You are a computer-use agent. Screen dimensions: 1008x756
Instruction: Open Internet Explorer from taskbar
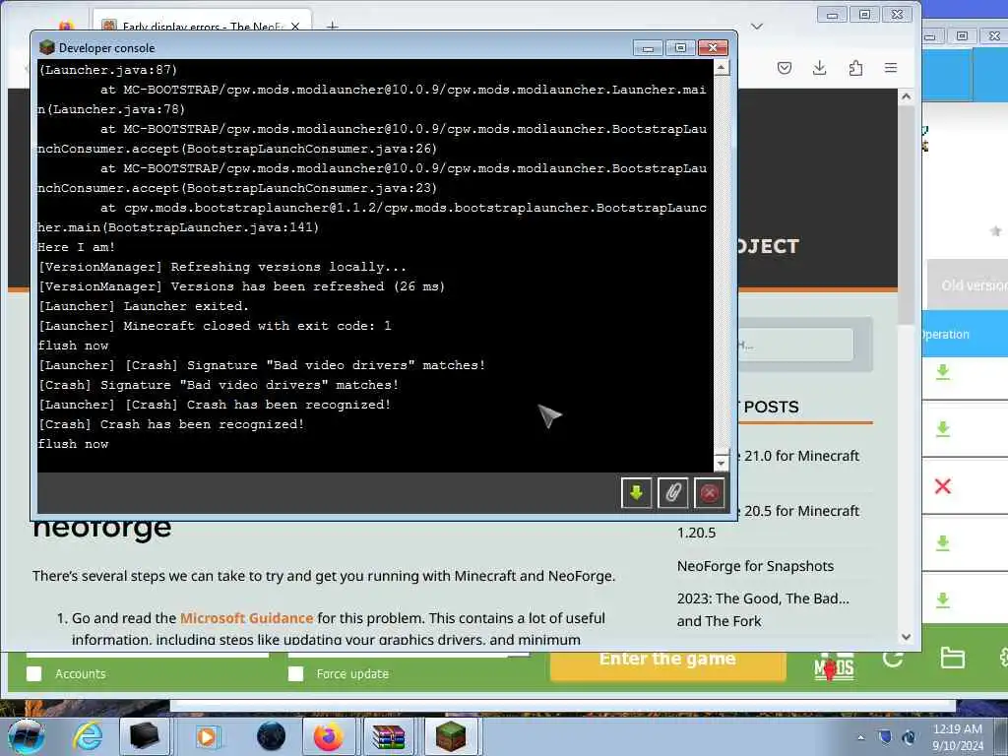click(88, 736)
